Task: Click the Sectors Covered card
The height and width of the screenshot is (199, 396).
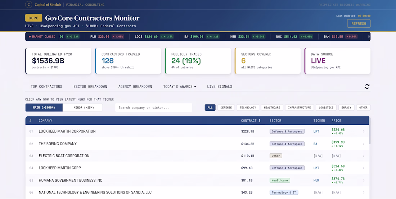Action: (268, 61)
